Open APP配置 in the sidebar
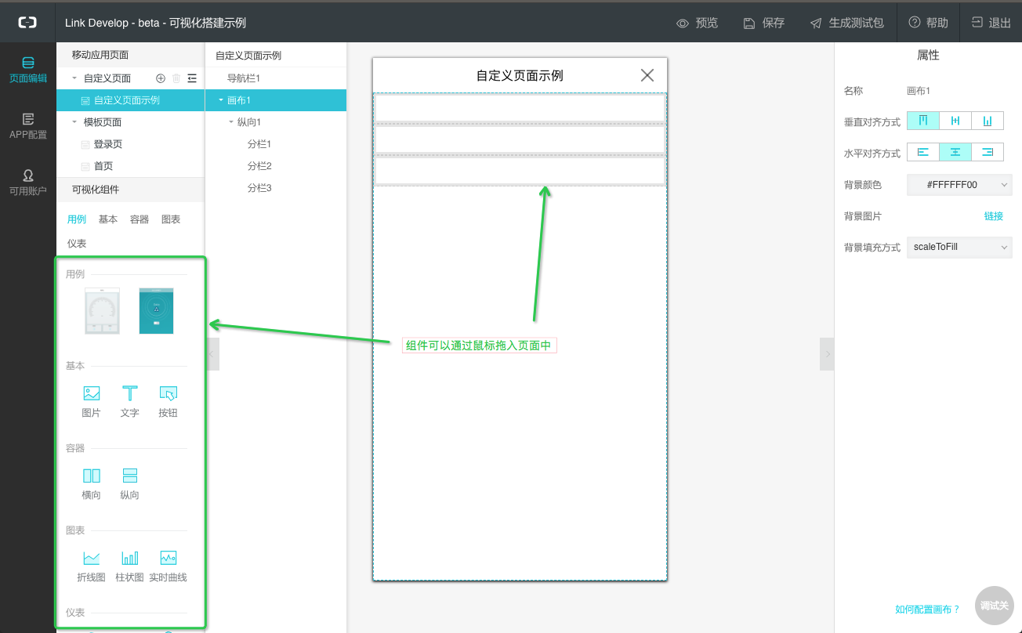1022x633 pixels. tap(28, 126)
